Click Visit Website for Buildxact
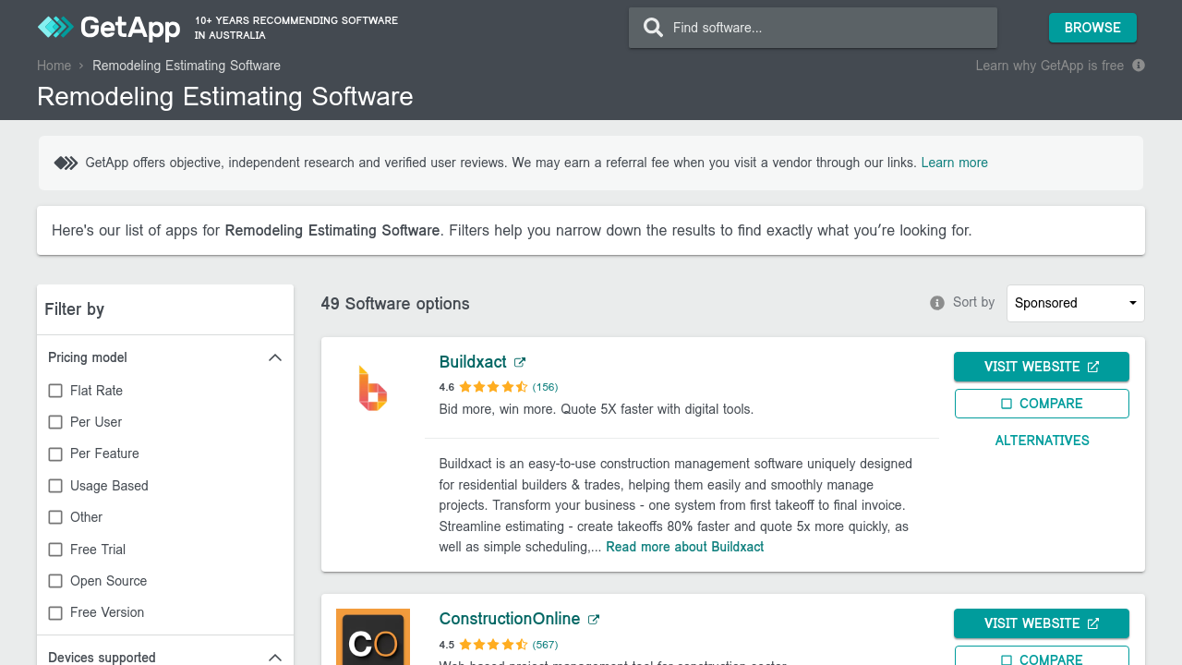 click(1041, 367)
